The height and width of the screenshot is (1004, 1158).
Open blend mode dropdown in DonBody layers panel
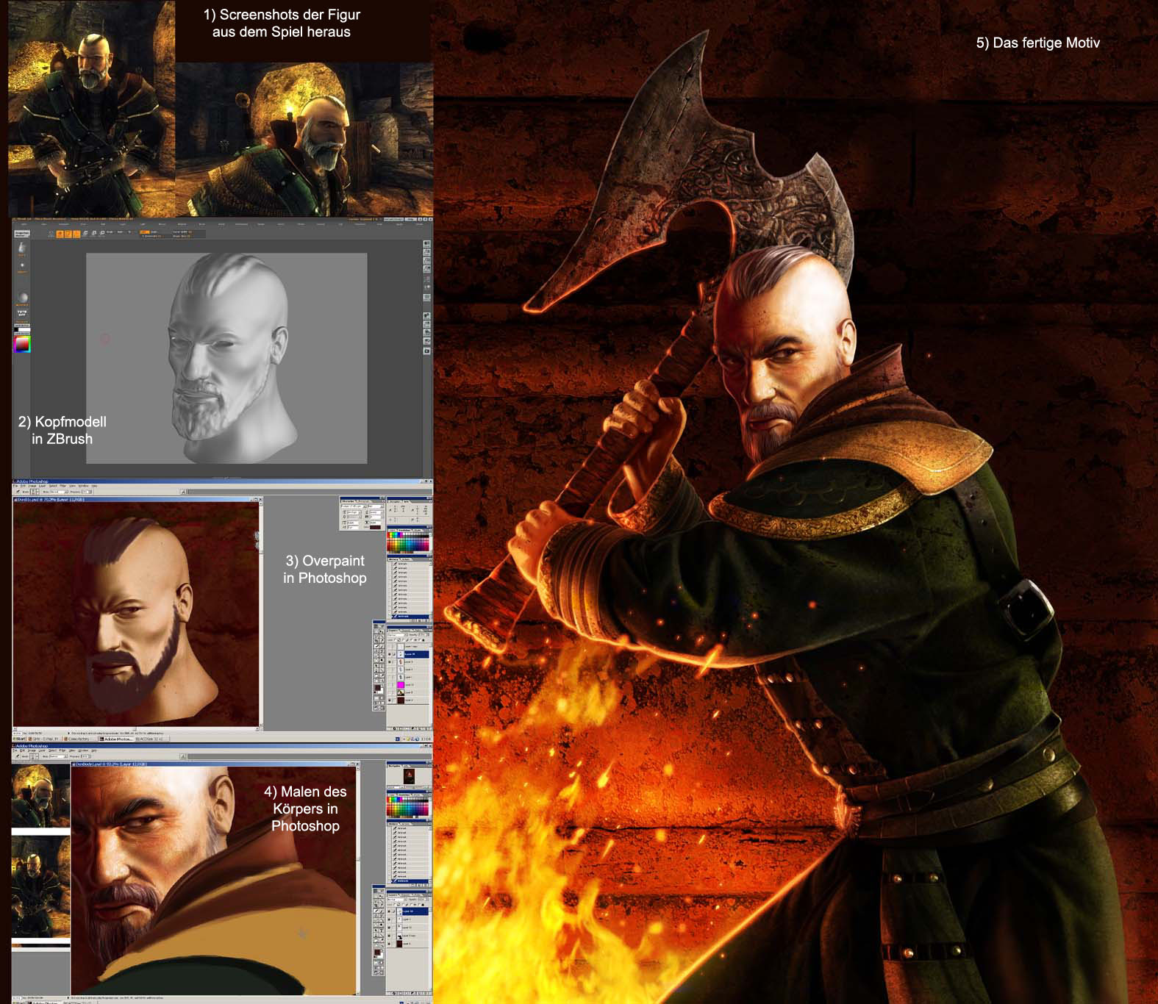(x=397, y=900)
